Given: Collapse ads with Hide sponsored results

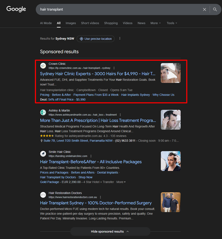Looking at the screenshot, I should pos(110,232).
